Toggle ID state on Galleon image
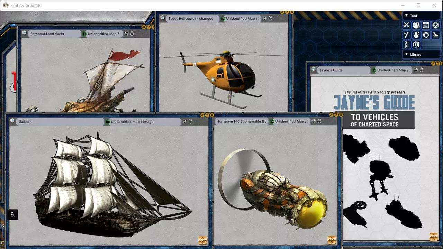This screenshot has height=249, width=443. pyautogui.click(x=107, y=122)
